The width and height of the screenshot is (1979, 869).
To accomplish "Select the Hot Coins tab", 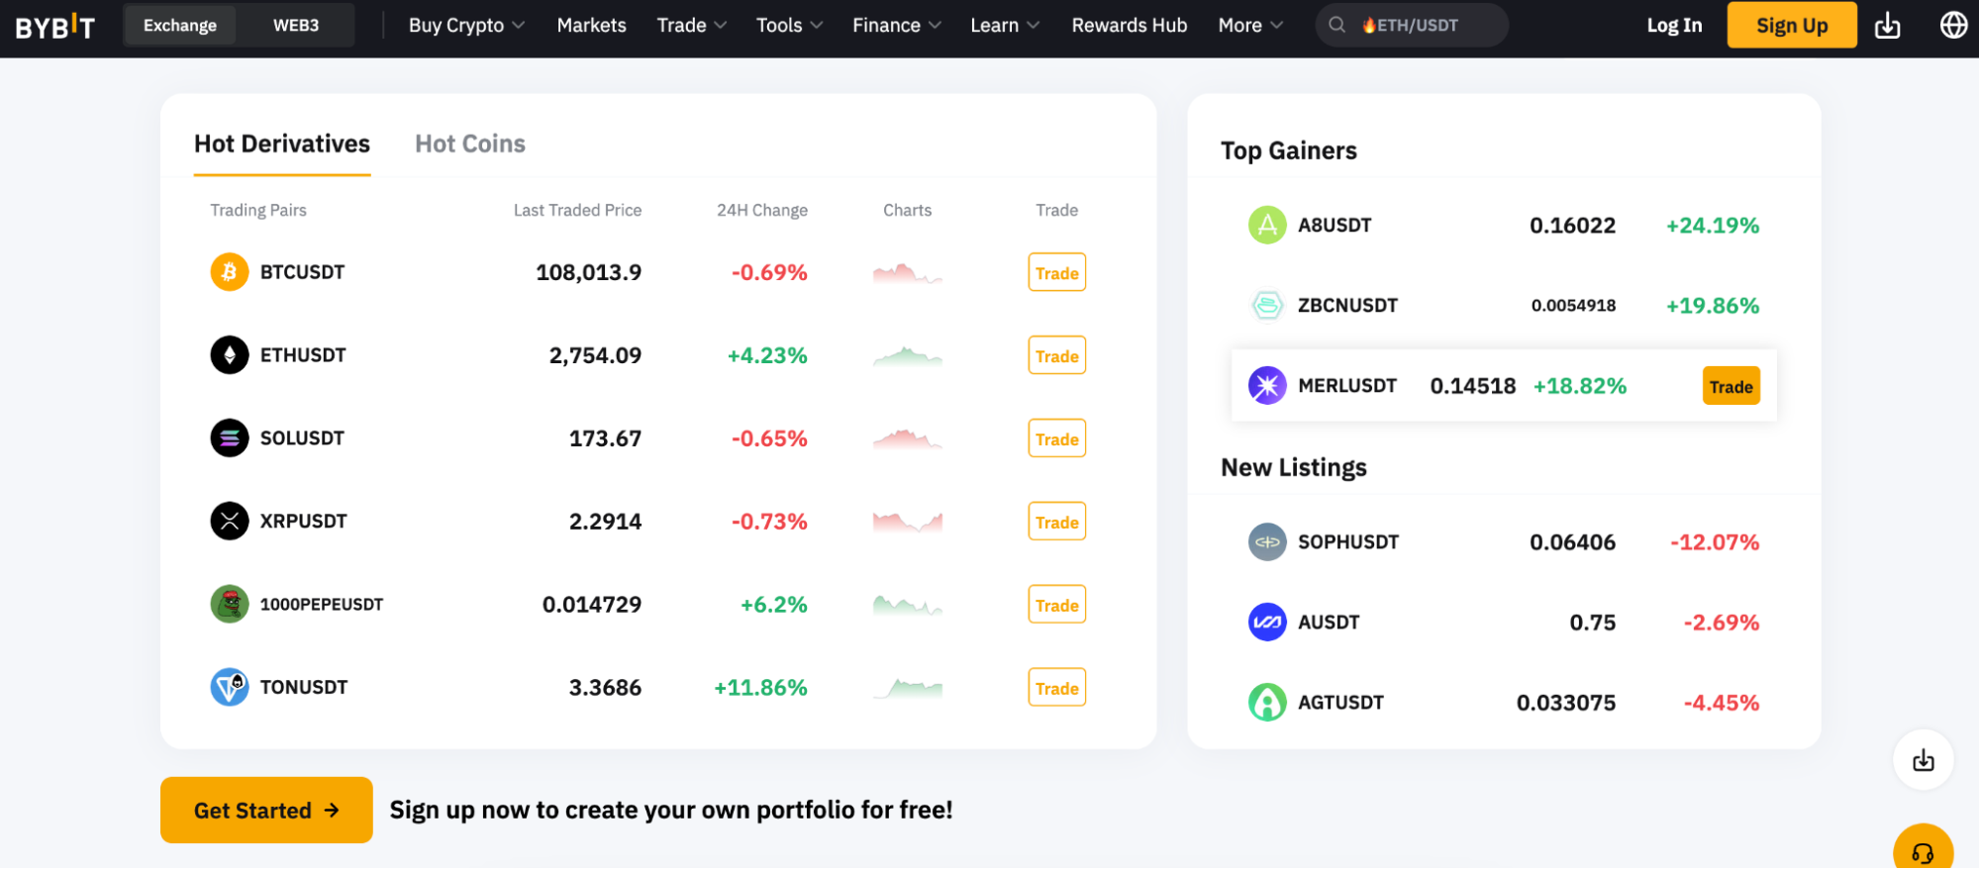I will pyautogui.click(x=470, y=145).
